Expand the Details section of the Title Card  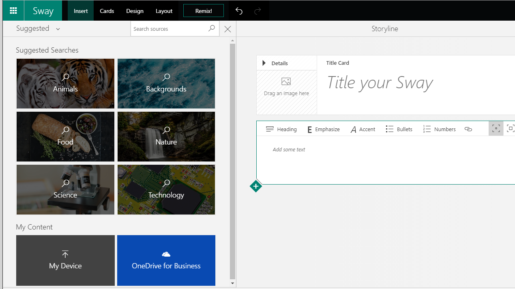click(x=264, y=63)
